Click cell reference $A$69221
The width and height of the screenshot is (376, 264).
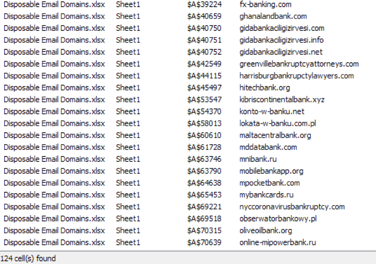click(x=204, y=207)
